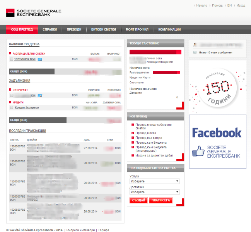Check the box next to Кредит Експресо

[x=12, y=108]
